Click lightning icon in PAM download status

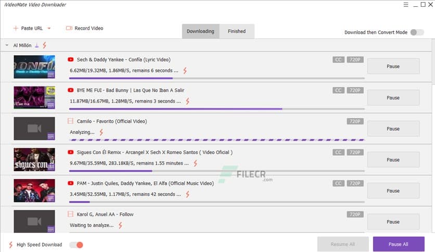tap(188, 194)
